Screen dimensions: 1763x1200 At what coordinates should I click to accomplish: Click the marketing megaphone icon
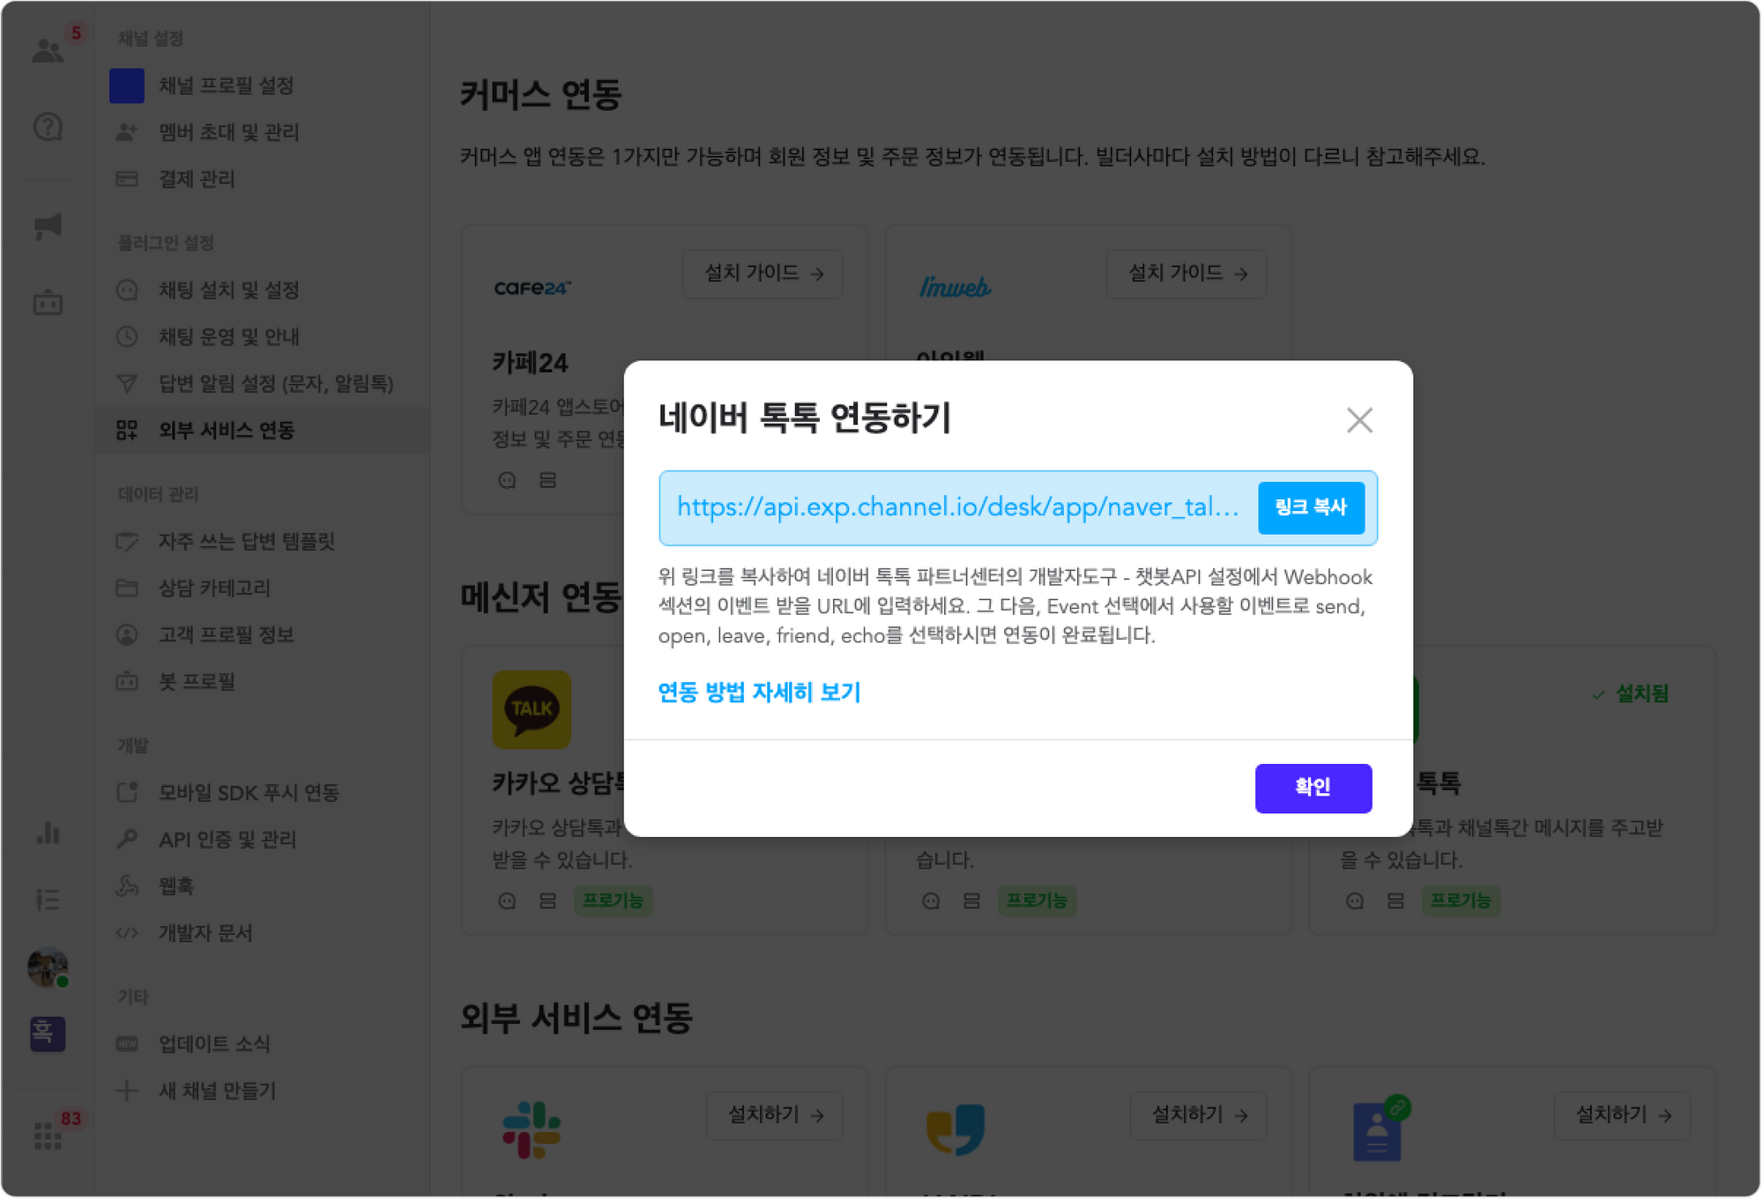point(48,226)
